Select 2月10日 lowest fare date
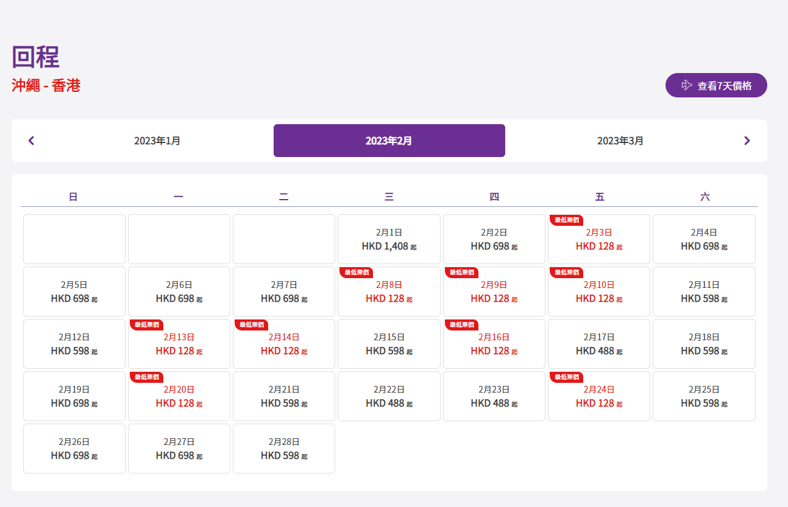This screenshot has width=788, height=507. (x=598, y=292)
